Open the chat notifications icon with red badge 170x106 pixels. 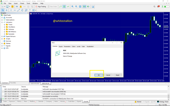pos(158,7)
